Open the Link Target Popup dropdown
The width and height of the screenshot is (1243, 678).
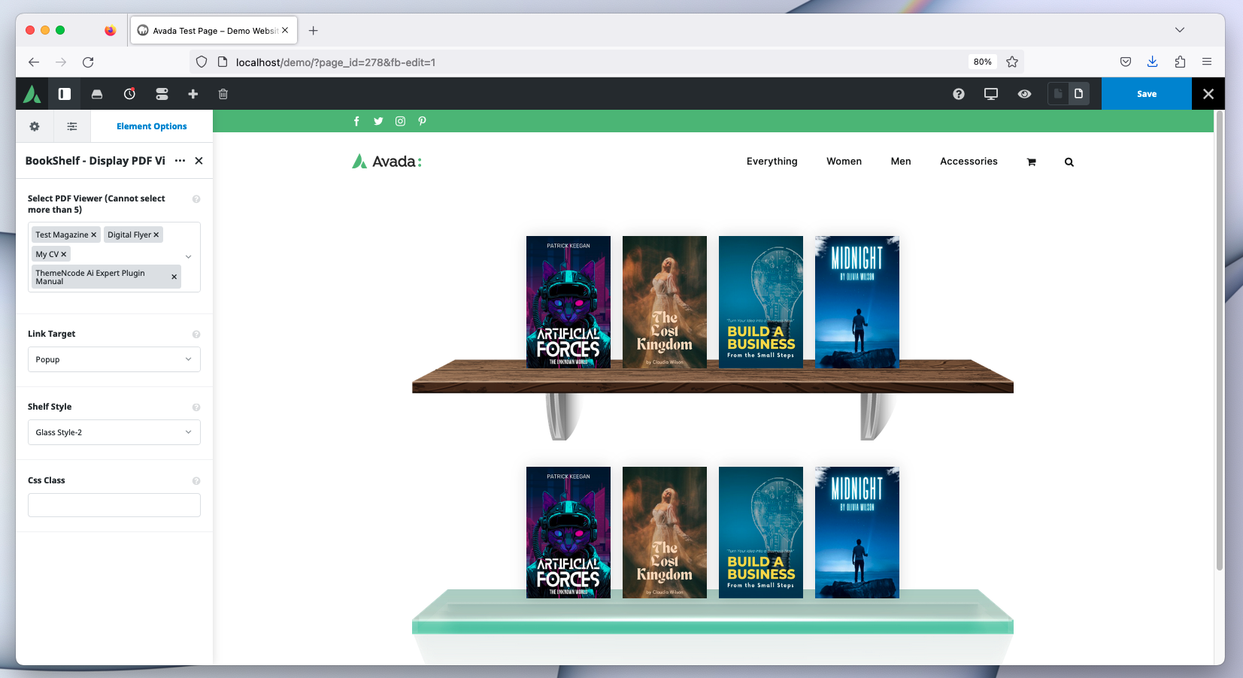pos(114,359)
